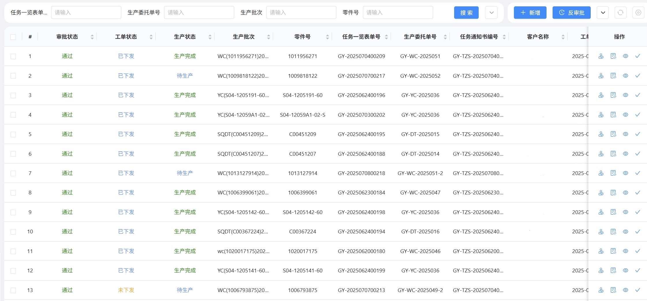
Task: View row 2 details via eye icon
Action: coord(625,76)
